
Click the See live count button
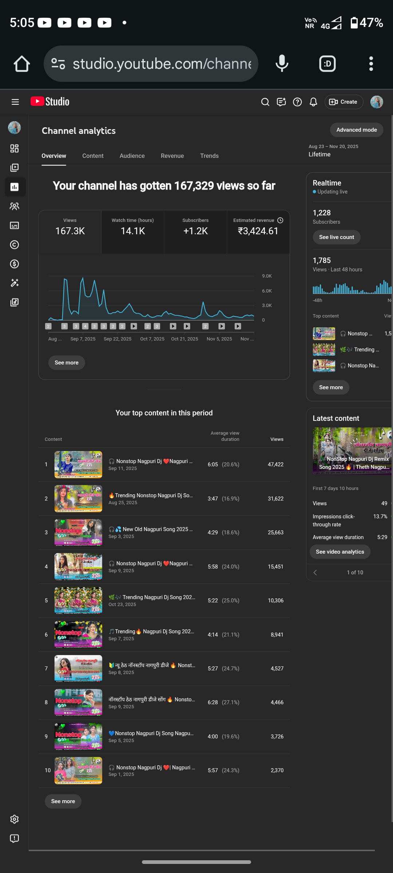point(336,237)
